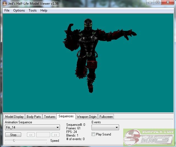Viewport: 176px width, 147px height.
Task: Open the Animation Sequence dropdown showing Frk_14
Action: [x=32, y=127]
